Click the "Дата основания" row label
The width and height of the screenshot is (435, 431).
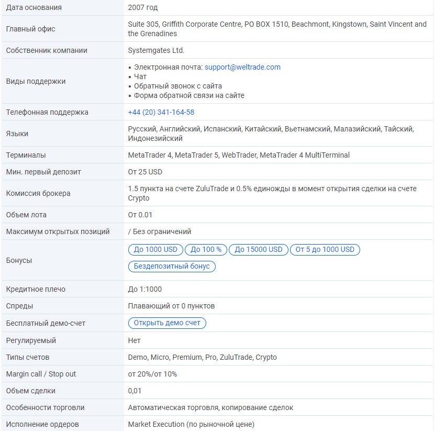coord(34,7)
